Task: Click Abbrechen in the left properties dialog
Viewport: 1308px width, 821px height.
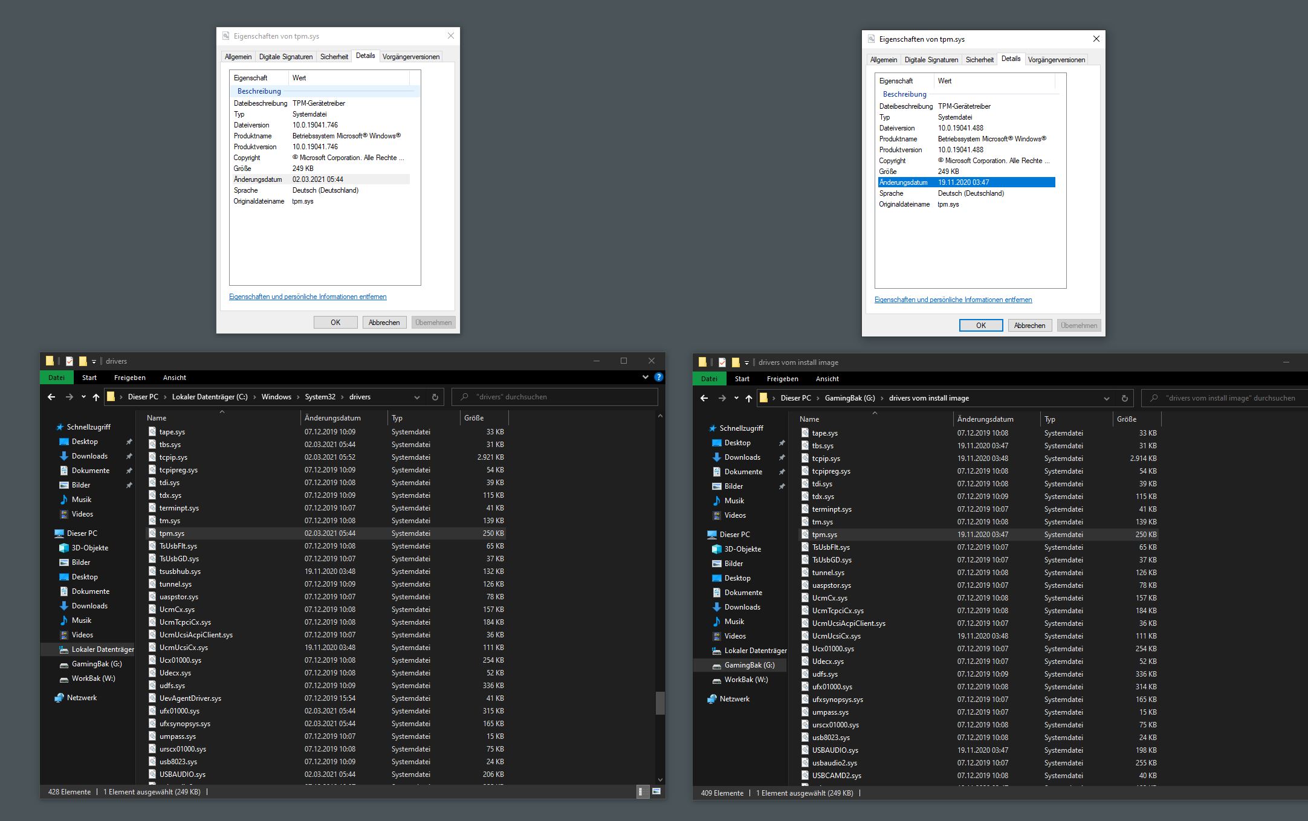Action: (384, 323)
